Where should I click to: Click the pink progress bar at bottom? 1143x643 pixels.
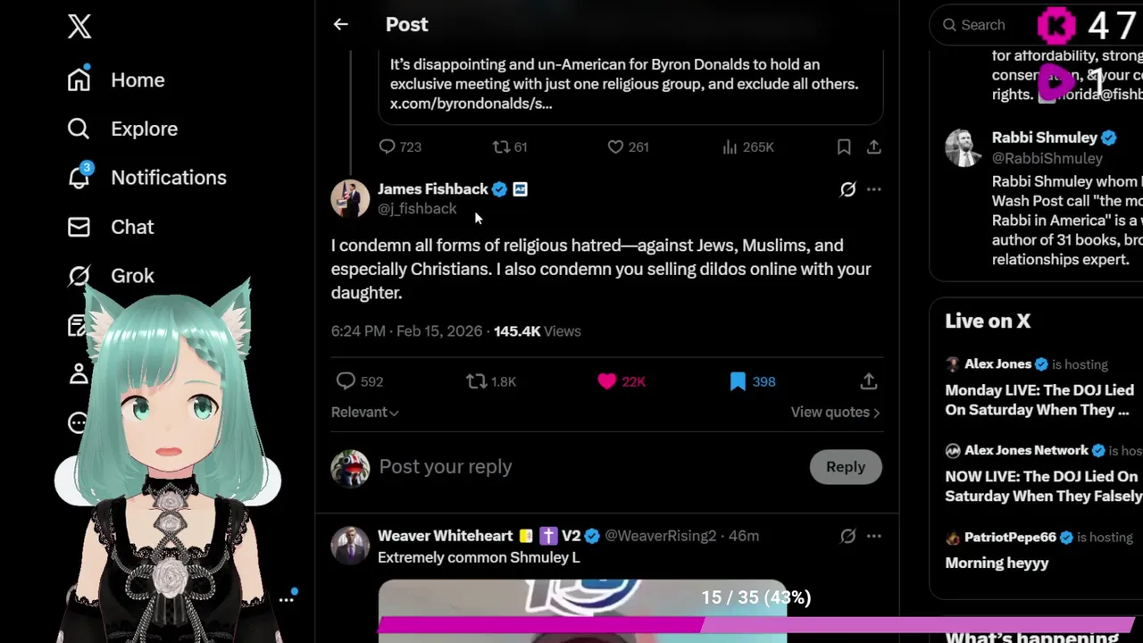click(757, 624)
